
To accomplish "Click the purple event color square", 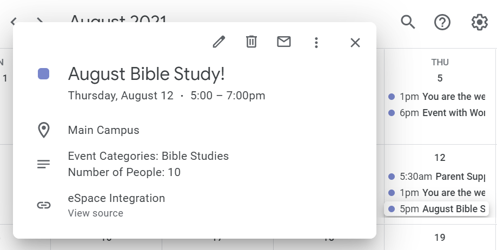I will (43, 74).
